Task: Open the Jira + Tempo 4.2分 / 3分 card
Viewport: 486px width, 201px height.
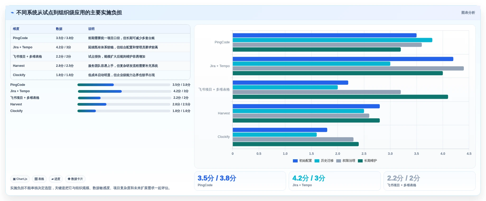Action: [335, 181]
